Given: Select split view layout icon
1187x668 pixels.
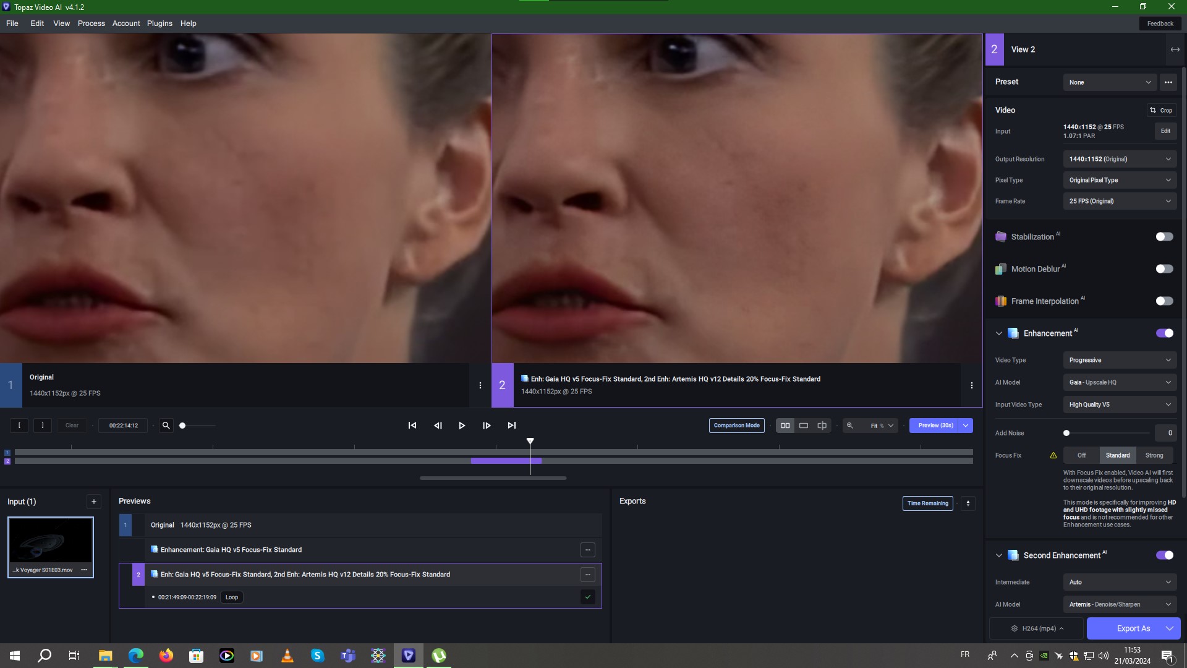Looking at the screenshot, I should pos(822,426).
